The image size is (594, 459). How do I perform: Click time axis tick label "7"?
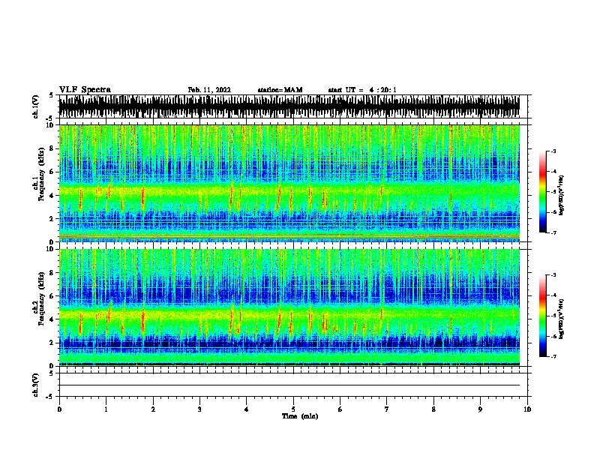point(387,409)
